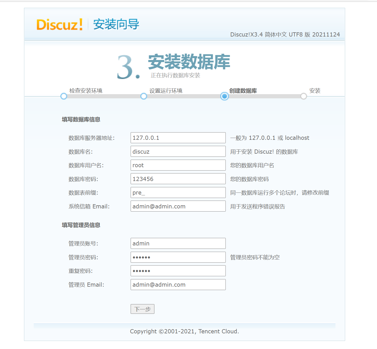Click the final 安装 step circle marker
This screenshot has width=377, height=349.
[x=304, y=96]
